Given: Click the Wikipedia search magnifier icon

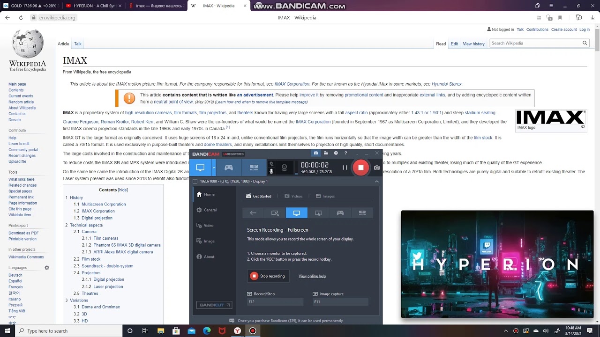Looking at the screenshot, I should pyautogui.click(x=585, y=43).
